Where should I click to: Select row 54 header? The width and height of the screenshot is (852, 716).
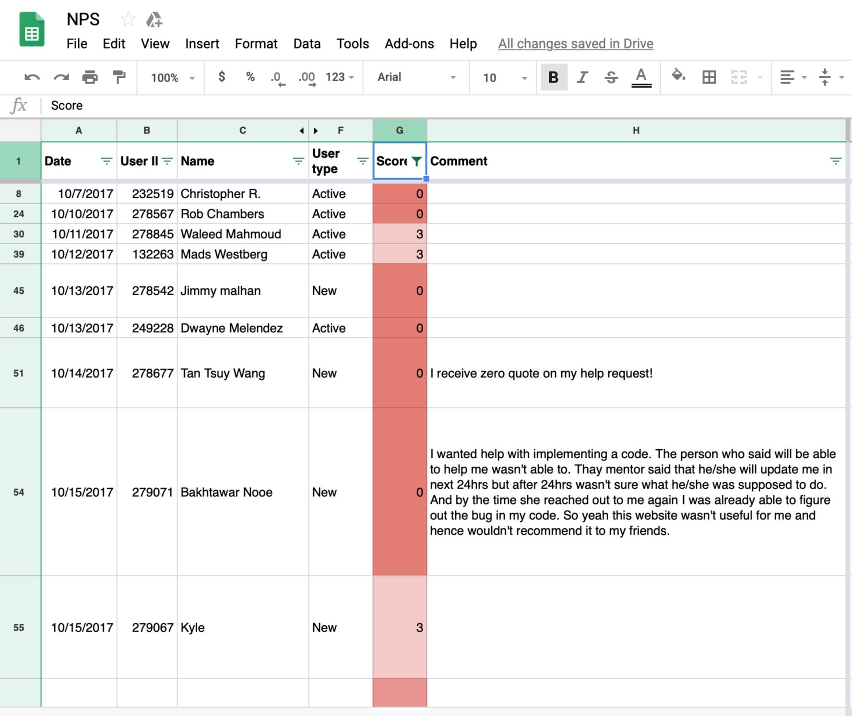point(19,492)
